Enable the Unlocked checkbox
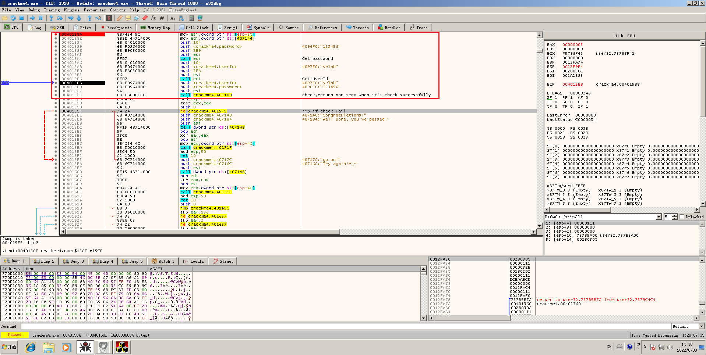This screenshot has height=355, width=706. pyautogui.click(x=682, y=217)
